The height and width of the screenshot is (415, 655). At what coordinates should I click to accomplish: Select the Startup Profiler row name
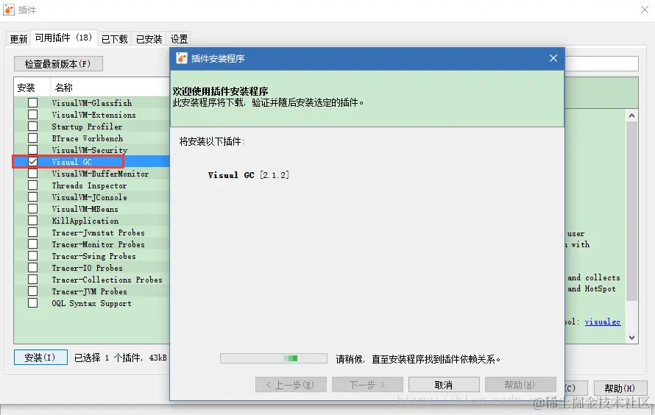pyautogui.click(x=87, y=127)
